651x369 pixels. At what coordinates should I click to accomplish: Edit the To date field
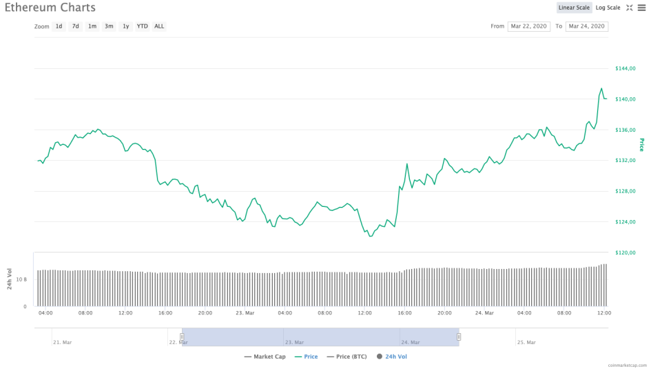[x=587, y=26]
